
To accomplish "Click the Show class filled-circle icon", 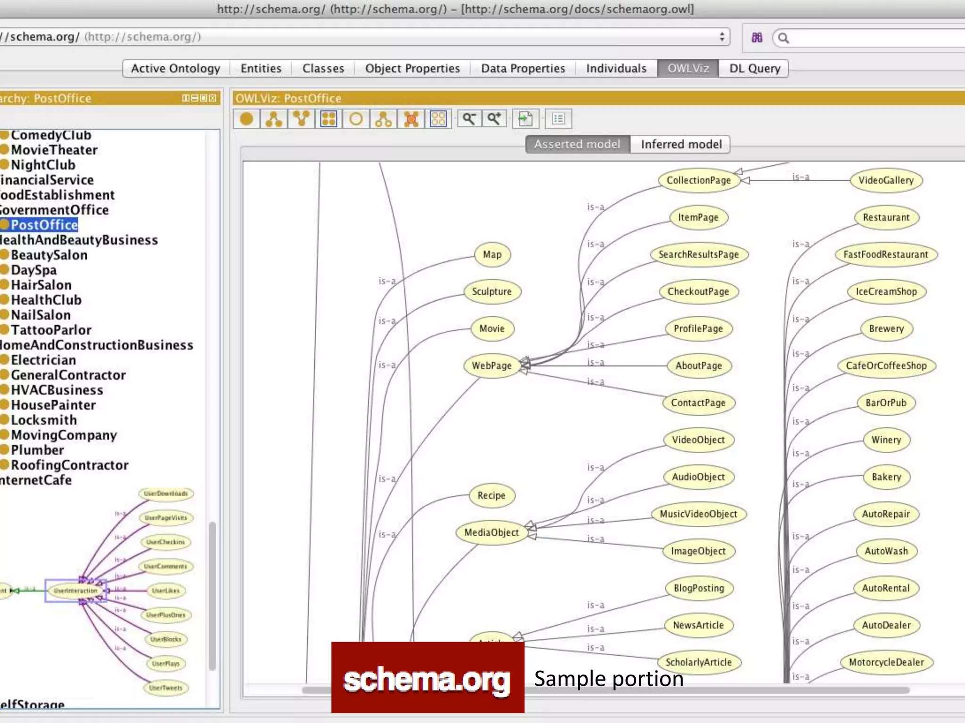I will coord(246,119).
